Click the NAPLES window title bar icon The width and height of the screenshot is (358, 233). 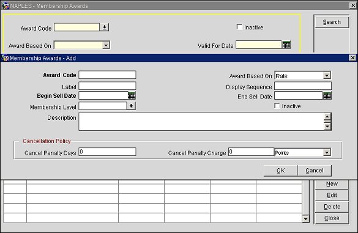click(x=6, y=6)
